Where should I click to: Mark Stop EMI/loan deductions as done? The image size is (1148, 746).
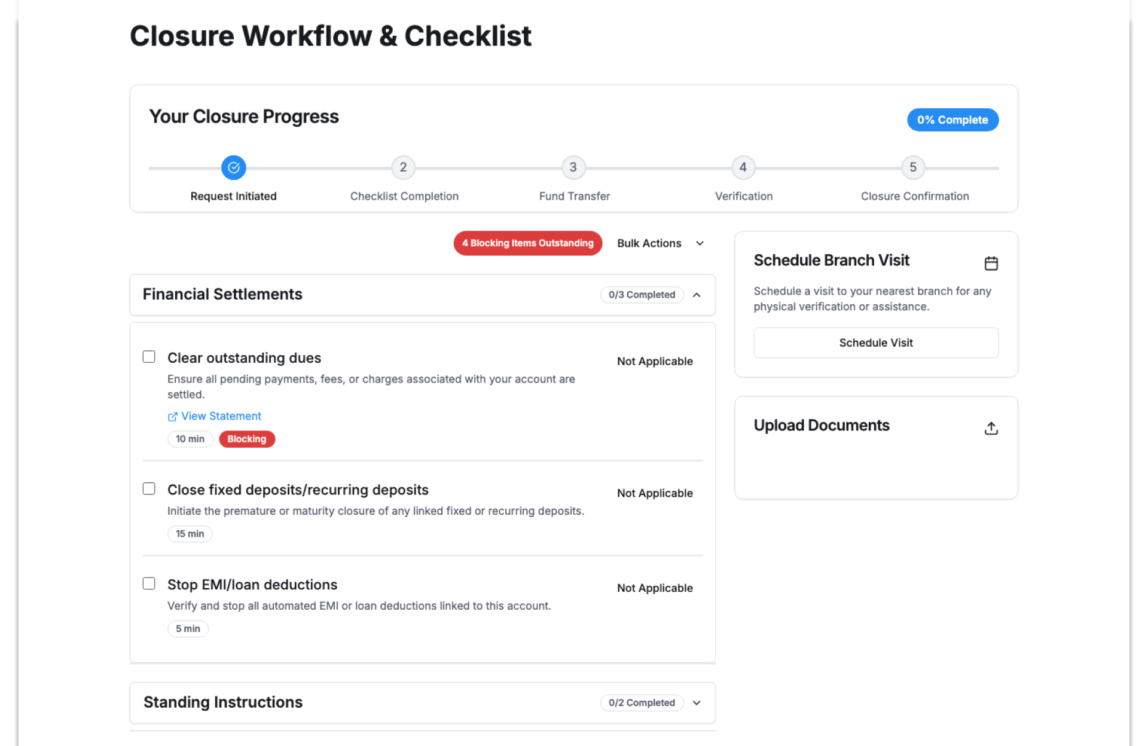(149, 583)
